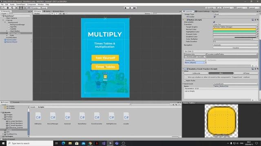Add new On Click event with plus
This screenshot has width=261, height=146.
click(x=253, y=66)
